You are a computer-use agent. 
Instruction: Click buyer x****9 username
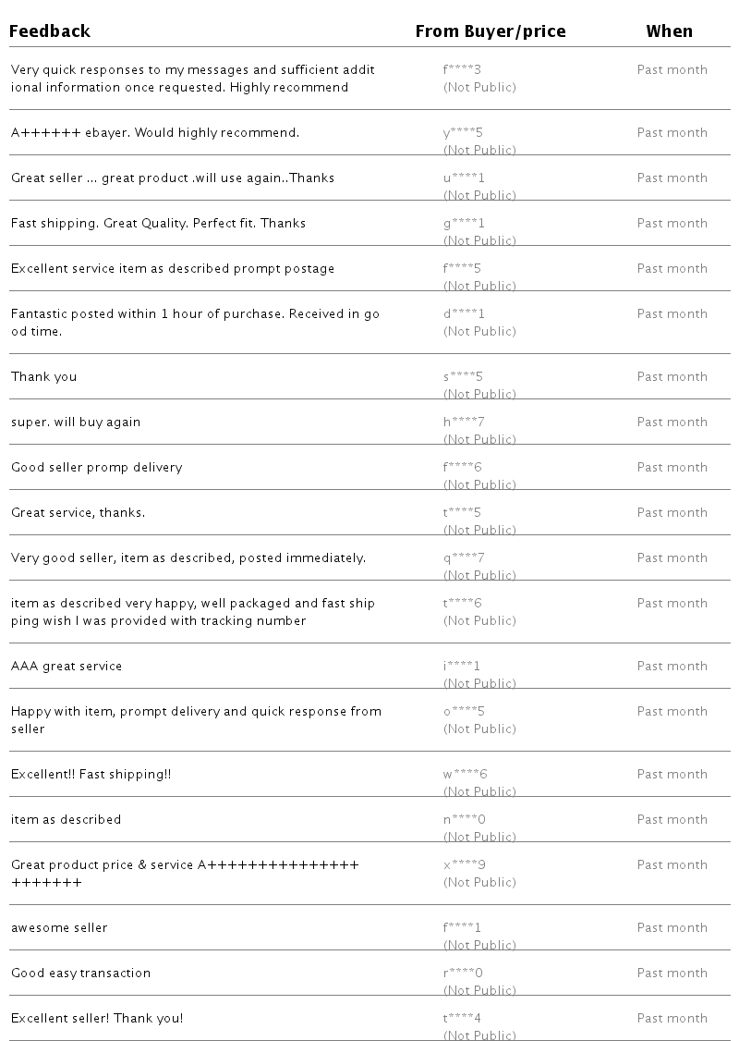click(x=465, y=864)
